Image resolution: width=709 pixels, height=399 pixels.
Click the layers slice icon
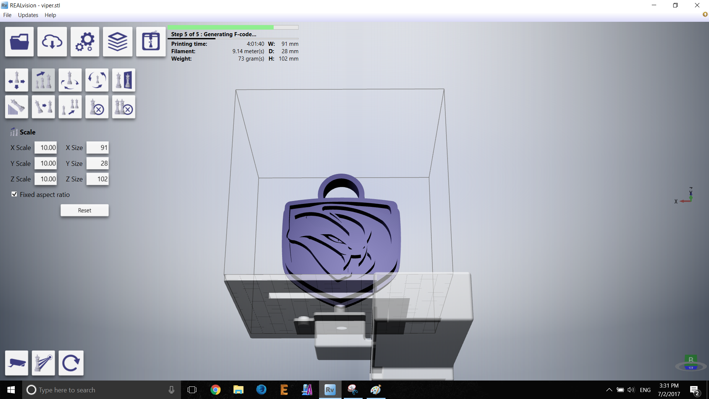pos(117,41)
